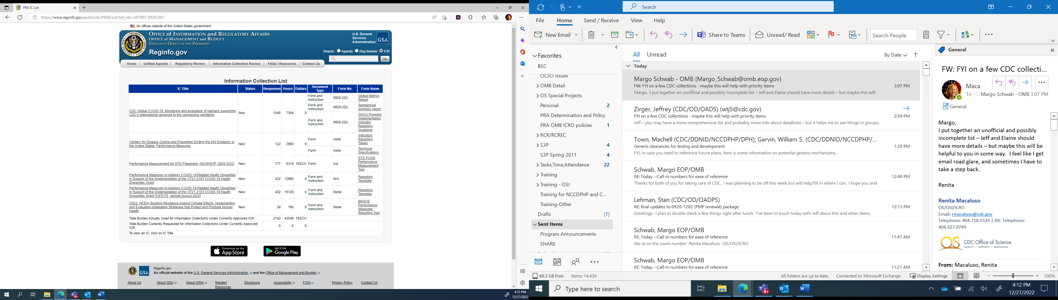Open Calendar view in navigation bar
This screenshot has width=1058, height=300.
pos(557,262)
